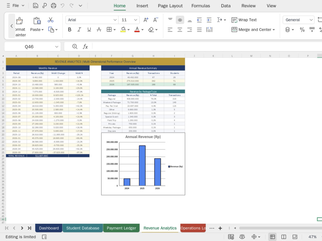Open the Payment Ledger sheet
322x241 pixels.
coord(121,228)
